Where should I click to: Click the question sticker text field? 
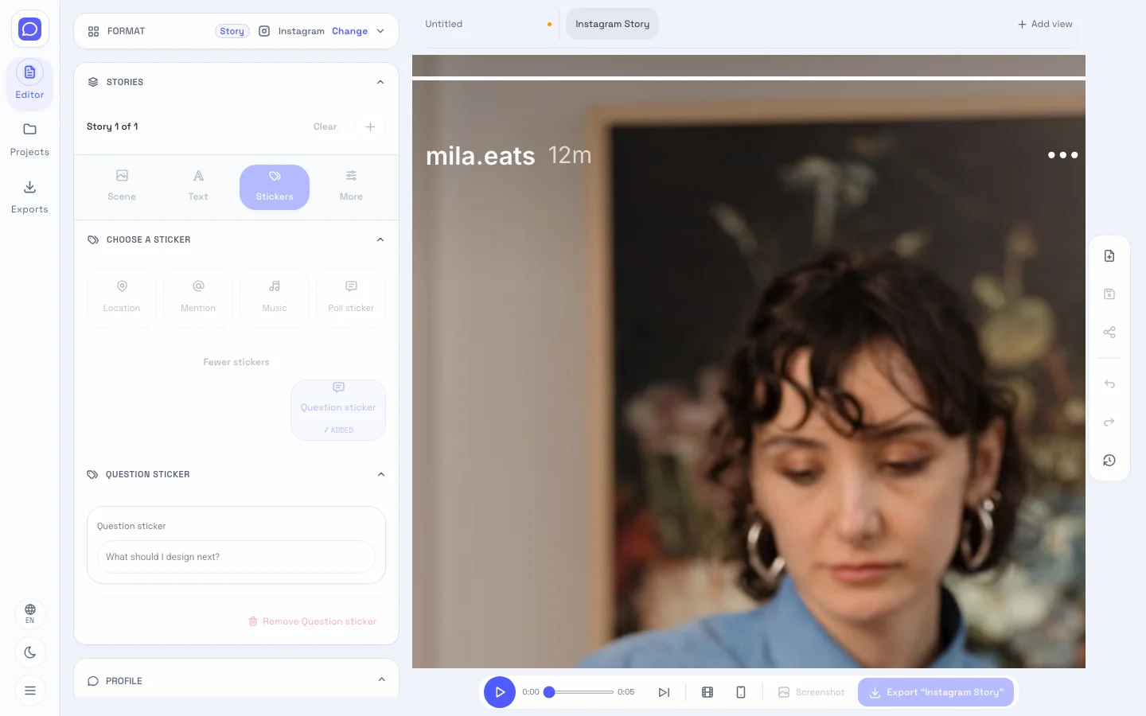pos(236,557)
